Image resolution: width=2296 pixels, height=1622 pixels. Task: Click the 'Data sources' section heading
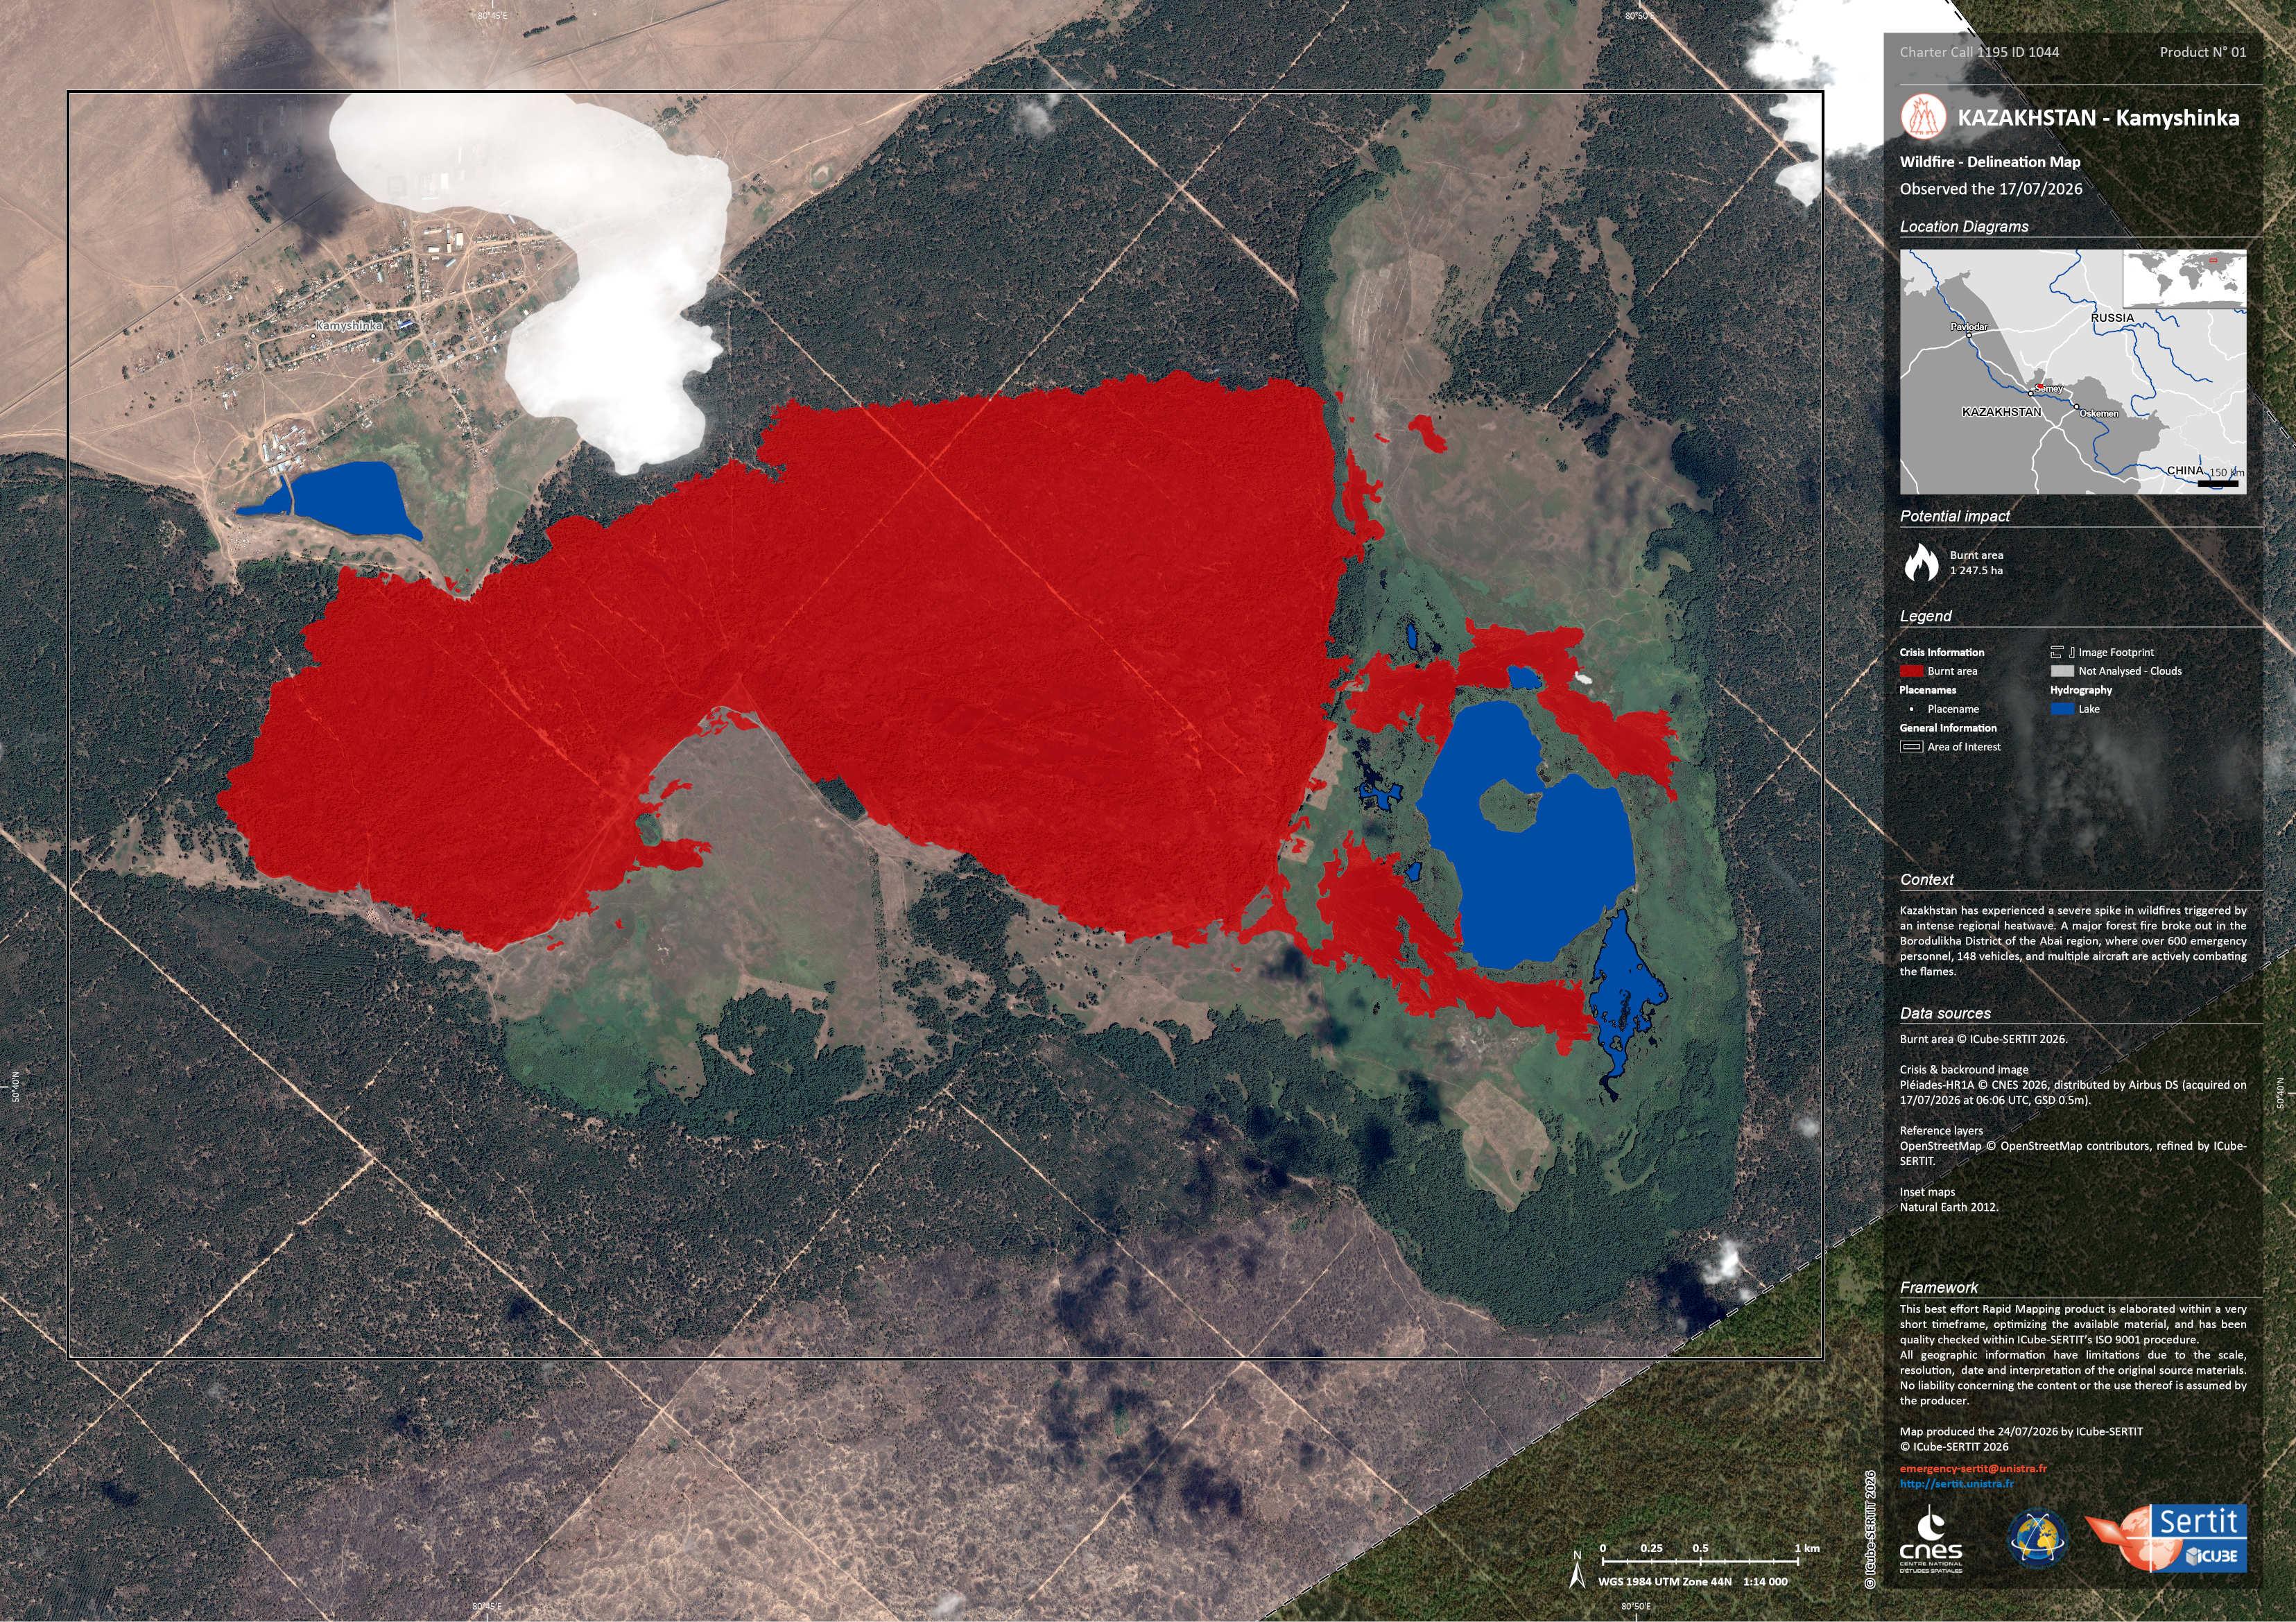pyautogui.click(x=1945, y=1013)
